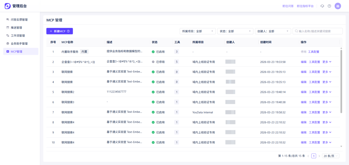
Task: Go to 前往指标平台 link
Action: (305, 6)
